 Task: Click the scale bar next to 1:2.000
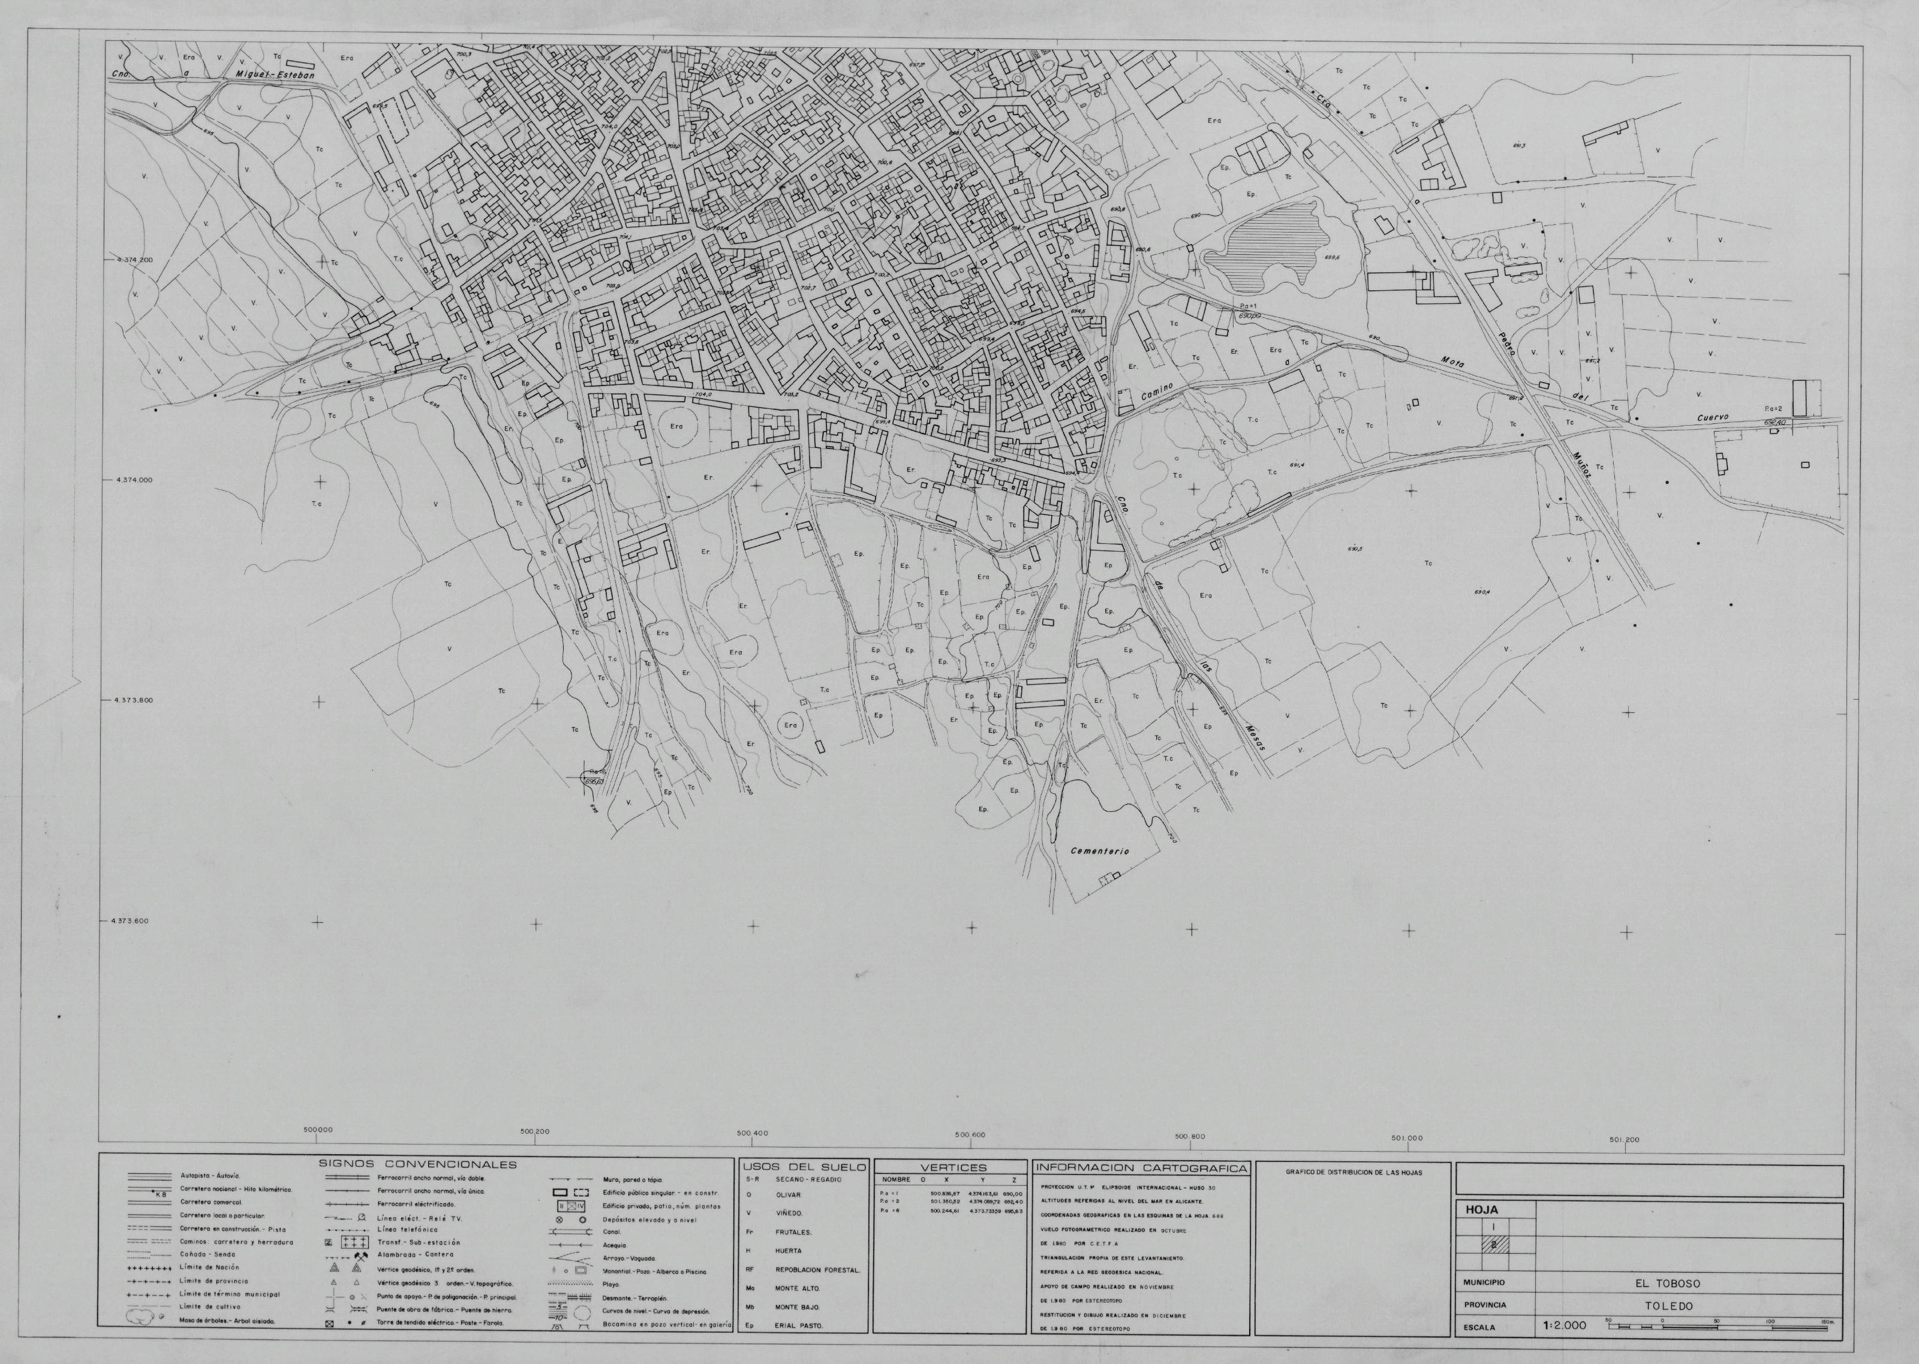(x=1718, y=1328)
